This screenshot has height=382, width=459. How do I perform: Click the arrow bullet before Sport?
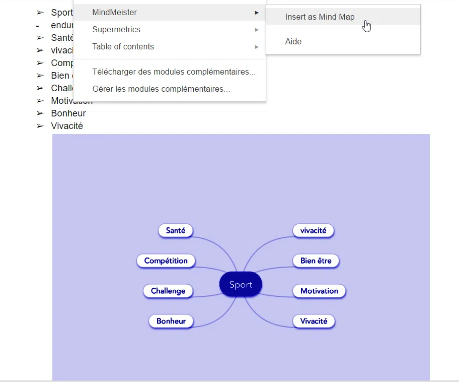point(40,12)
